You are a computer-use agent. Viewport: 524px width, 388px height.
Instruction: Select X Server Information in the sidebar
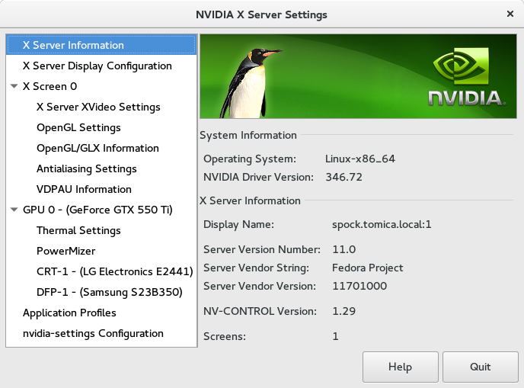click(x=101, y=45)
